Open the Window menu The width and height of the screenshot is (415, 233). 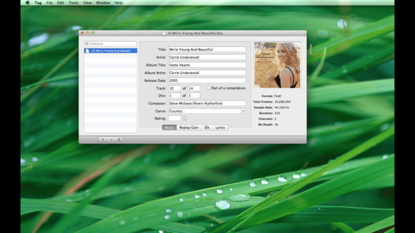point(103,3)
